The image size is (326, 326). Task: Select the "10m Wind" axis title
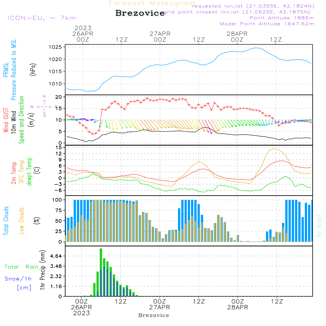coord(13,122)
